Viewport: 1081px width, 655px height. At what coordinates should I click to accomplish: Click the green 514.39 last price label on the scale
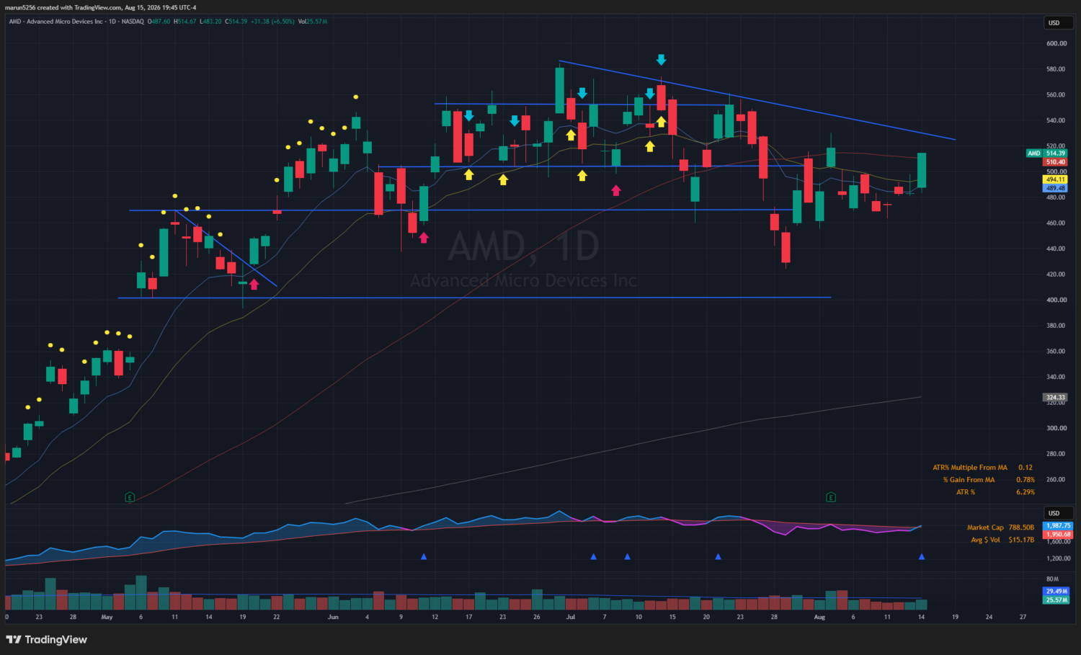tap(1056, 153)
